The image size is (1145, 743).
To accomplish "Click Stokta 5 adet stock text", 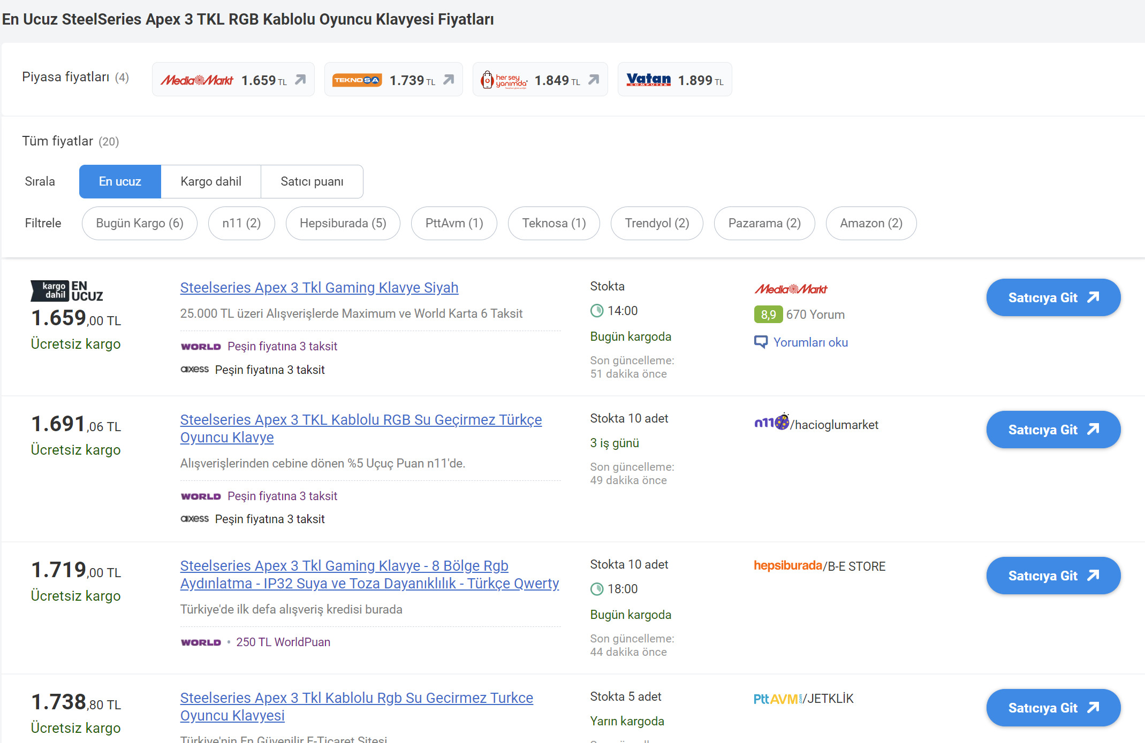I will (x=626, y=696).
